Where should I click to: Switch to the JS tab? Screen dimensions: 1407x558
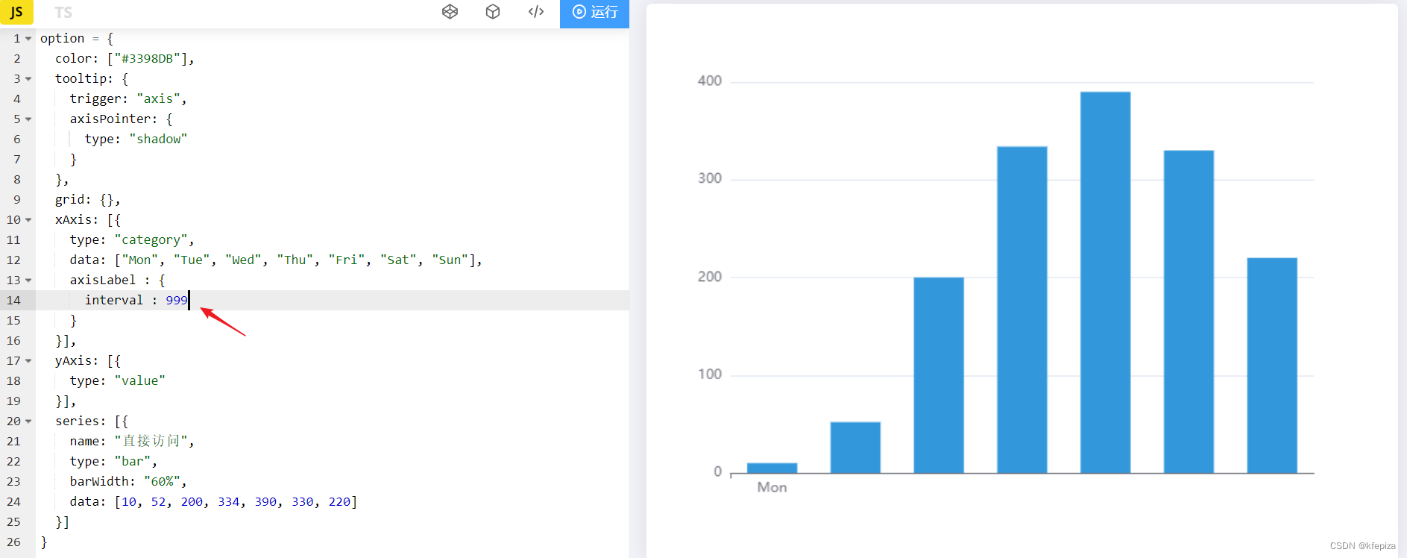click(16, 13)
